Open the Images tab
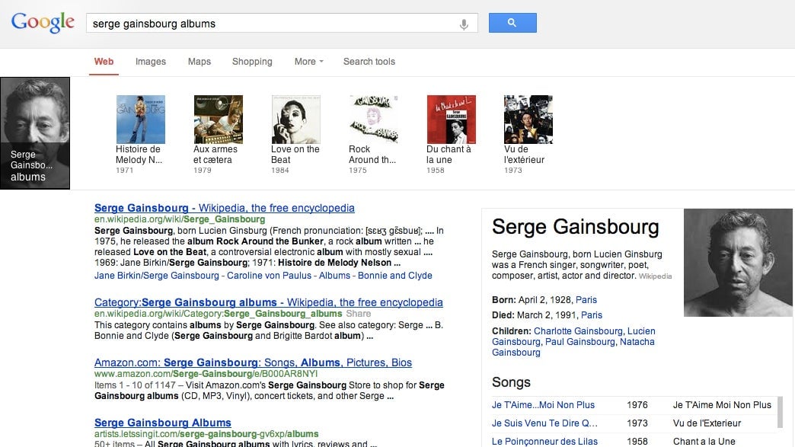This screenshot has width=795, height=447. click(151, 62)
